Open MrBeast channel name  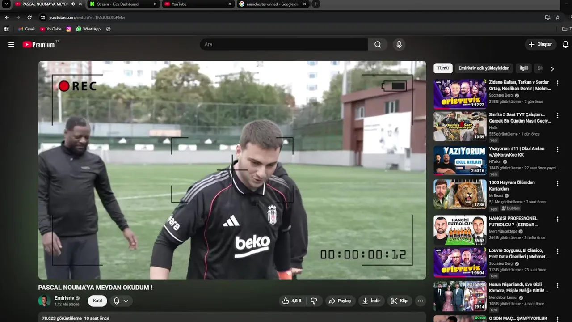click(496, 195)
